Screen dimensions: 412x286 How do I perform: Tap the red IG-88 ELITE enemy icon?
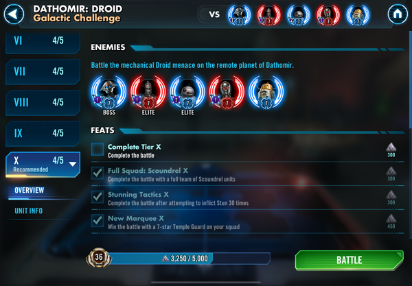pos(148,93)
